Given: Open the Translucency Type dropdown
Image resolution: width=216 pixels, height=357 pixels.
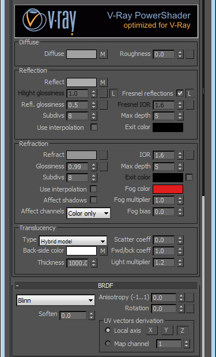Looking at the screenshot, I should 73,241.
